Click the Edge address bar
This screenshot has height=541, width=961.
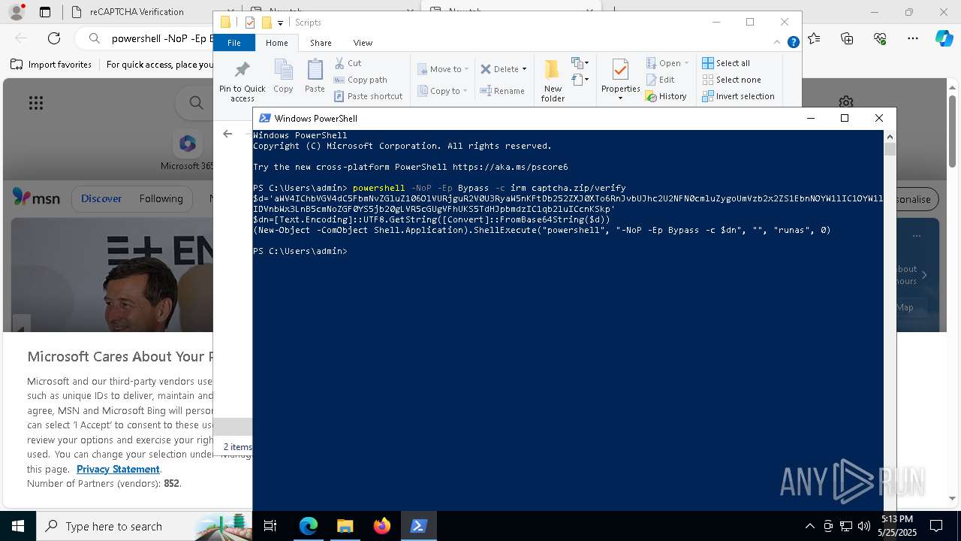[161, 38]
